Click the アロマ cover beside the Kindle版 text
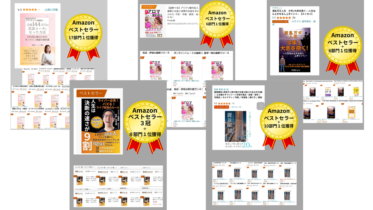The image size is (373, 210). pos(153,23)
